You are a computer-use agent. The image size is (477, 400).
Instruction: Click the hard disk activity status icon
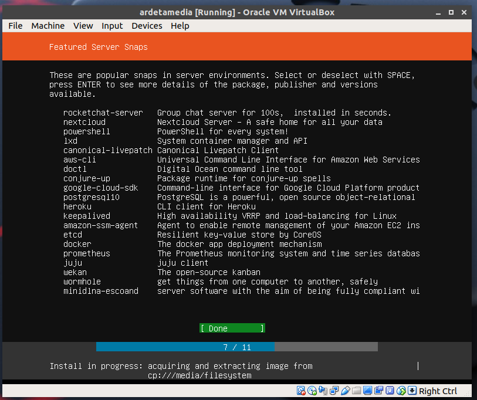point(301,391)
